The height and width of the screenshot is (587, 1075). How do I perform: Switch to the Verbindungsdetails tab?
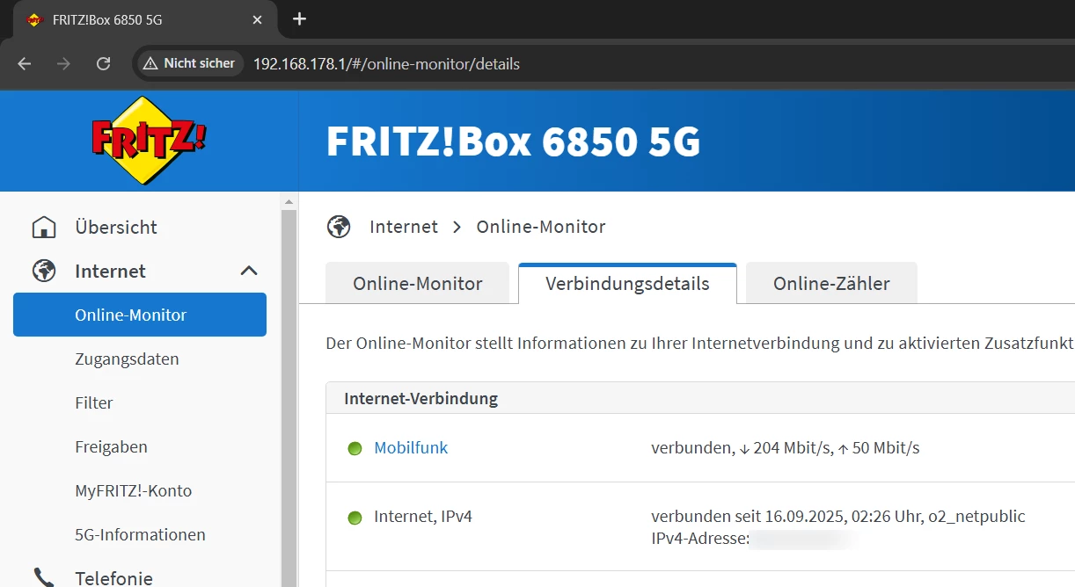[627, 283]
